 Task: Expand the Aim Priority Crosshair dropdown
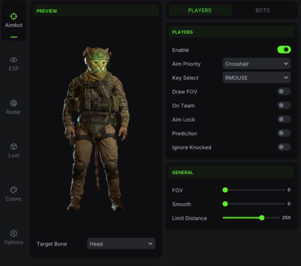256,64
